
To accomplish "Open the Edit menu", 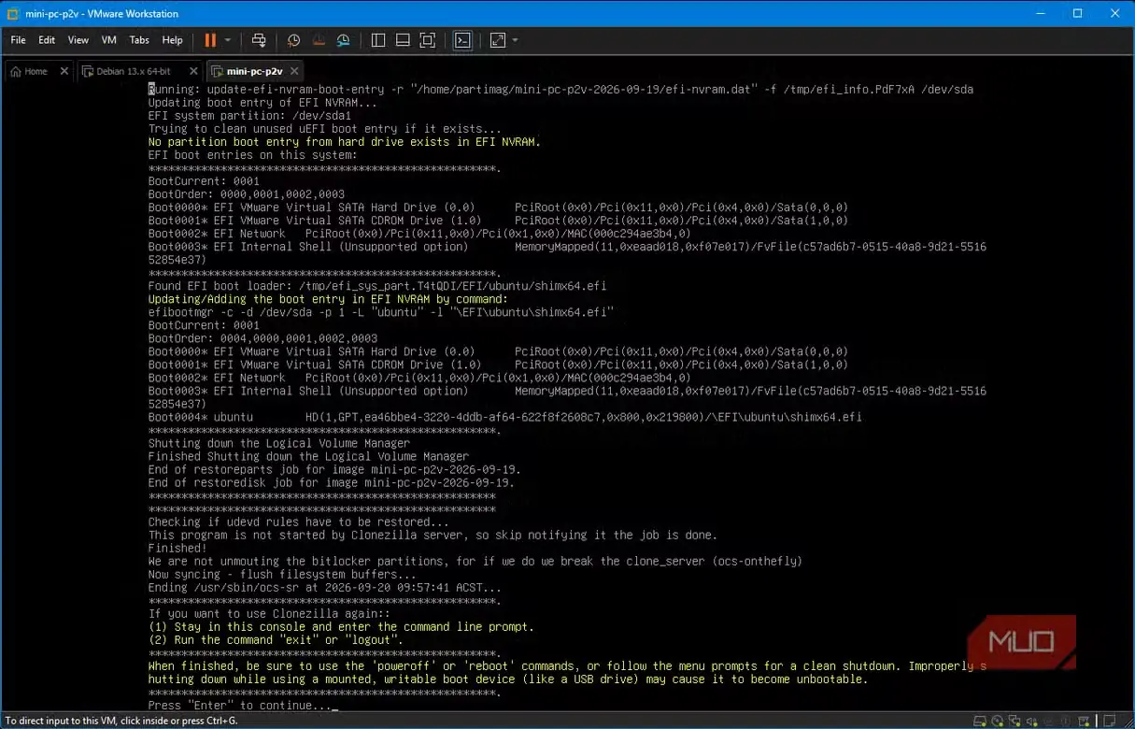I will [47, 40].
